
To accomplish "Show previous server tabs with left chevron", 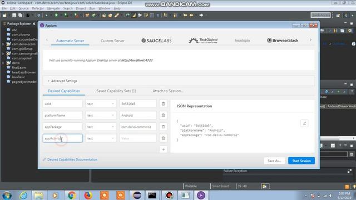I will coord(47,40).
